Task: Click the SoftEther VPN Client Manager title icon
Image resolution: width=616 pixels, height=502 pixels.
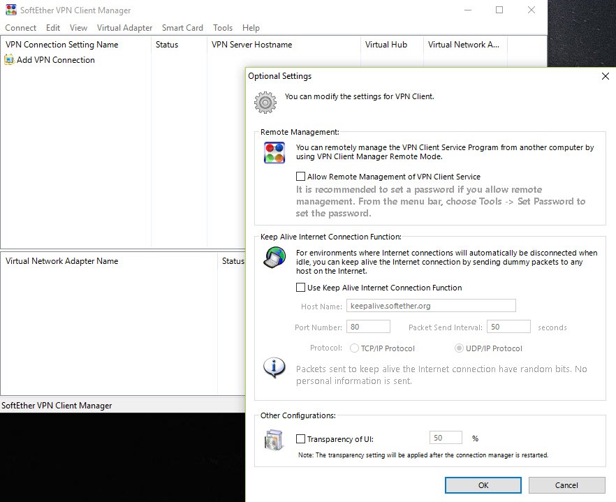Action: pos(11,10)
